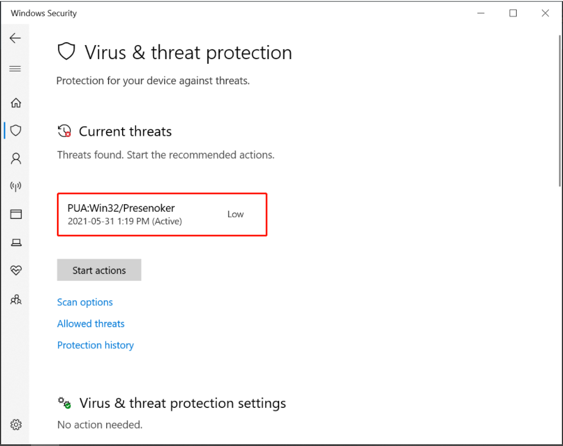Open the Home sidebar icon
The width and height of the screenshot is (563, 446).
click(16, 103)
